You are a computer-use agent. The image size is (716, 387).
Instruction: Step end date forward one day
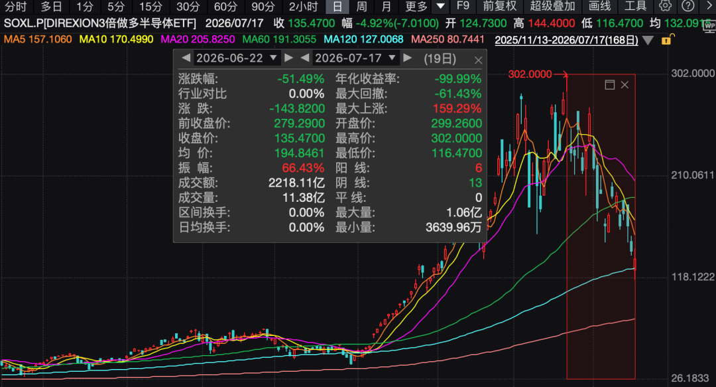[x=408, y=58]
